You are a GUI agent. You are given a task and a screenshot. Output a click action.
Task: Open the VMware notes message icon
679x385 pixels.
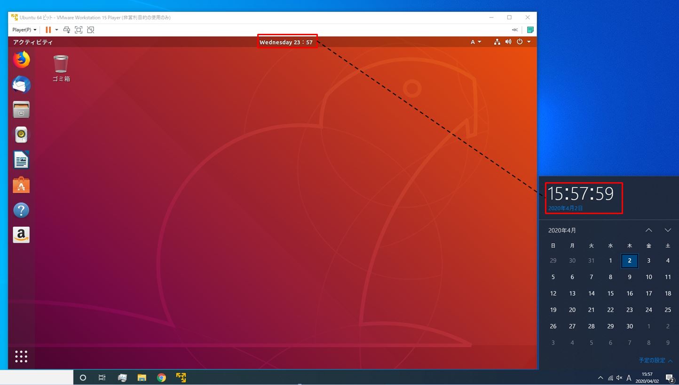[x=530, y=30]
